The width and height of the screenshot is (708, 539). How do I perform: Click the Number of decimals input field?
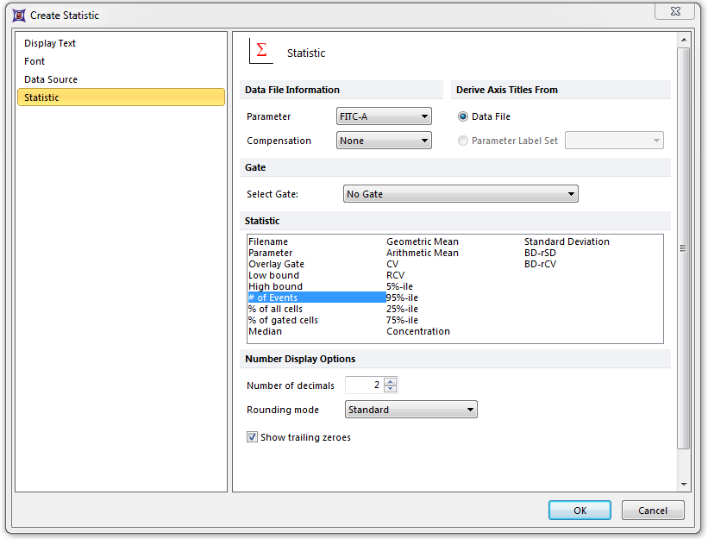click(364, 385)
